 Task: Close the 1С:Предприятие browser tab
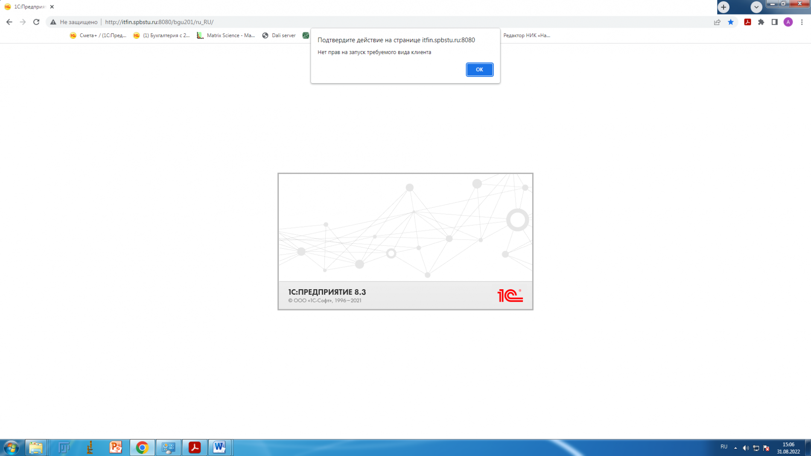point(52,7)
